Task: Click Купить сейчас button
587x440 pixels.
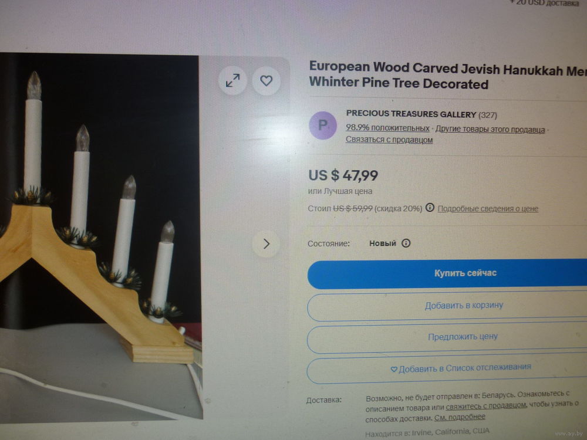Action: pyautogui.click(x=447, y=273)
